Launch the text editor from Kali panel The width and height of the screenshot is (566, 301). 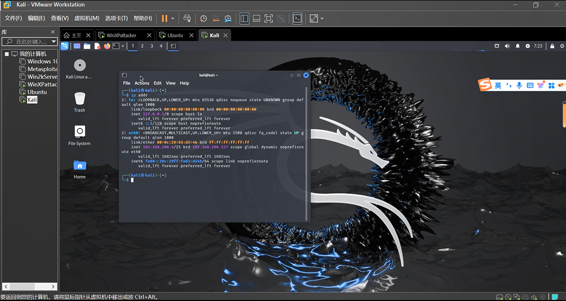[97, 46]
